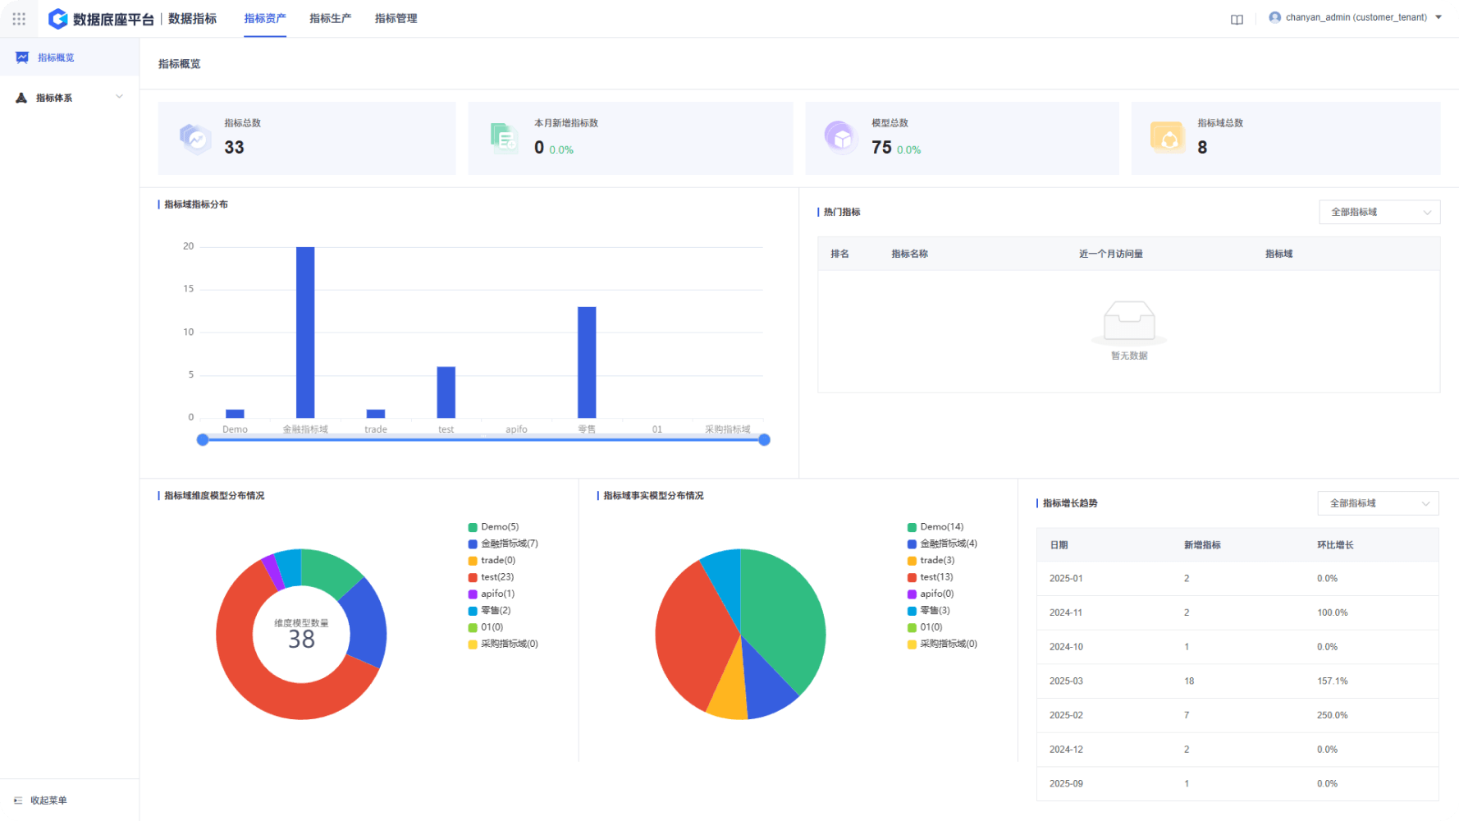Image resolution: width=1459 pixels, height=821 pixels.
Task: Click the 本月新增指标数 card icon
Action: coord(503,138)
